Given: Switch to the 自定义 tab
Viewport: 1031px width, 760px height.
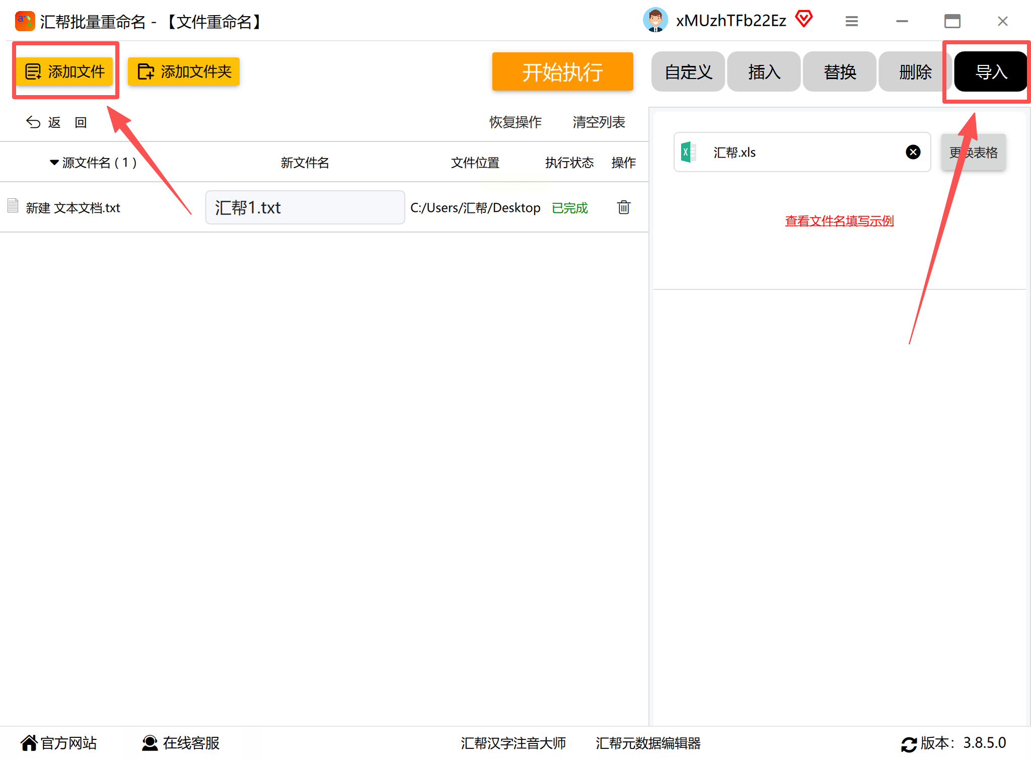Looking at the screenshot, I should coord(688,72).
